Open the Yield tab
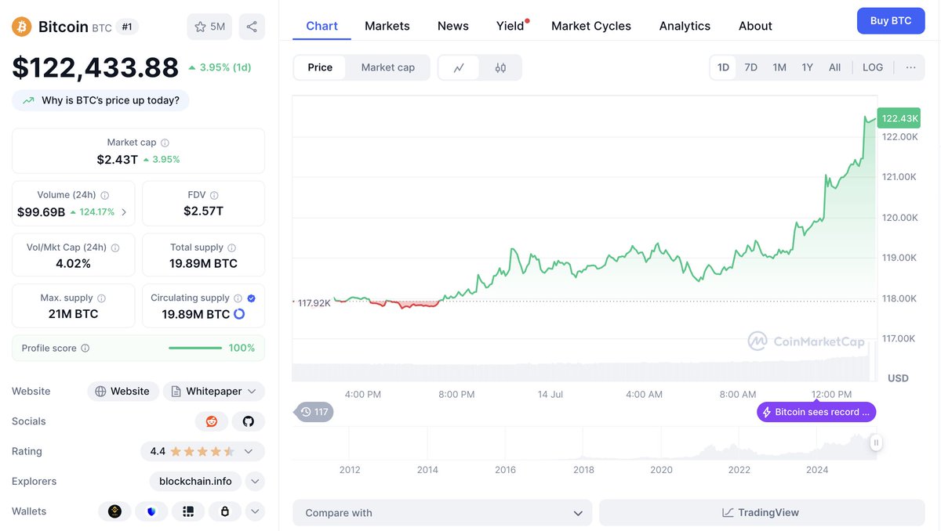This screenshot has width=941, height=531. coord(510,26)
